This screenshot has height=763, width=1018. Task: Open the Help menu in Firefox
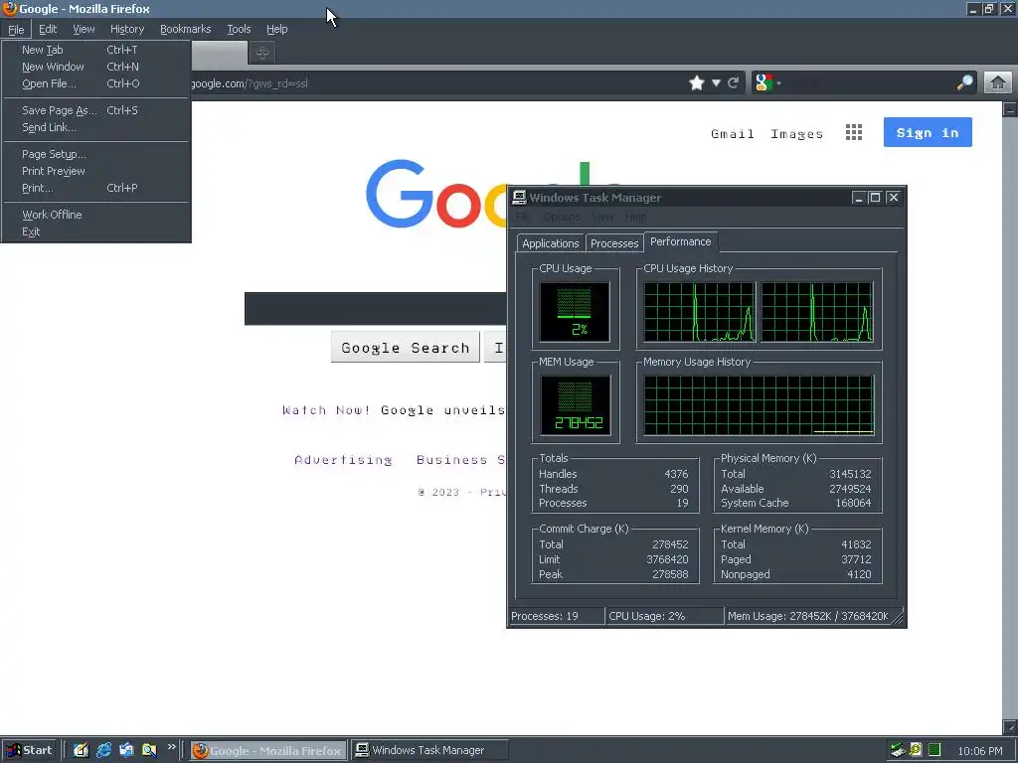point(276,29)
